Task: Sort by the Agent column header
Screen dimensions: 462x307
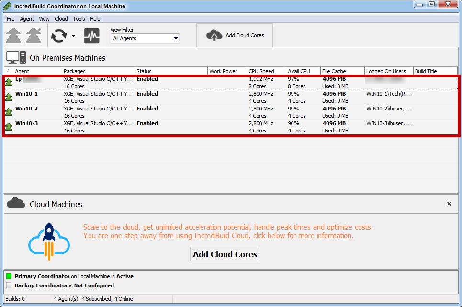Action: [x=37, y=71]
